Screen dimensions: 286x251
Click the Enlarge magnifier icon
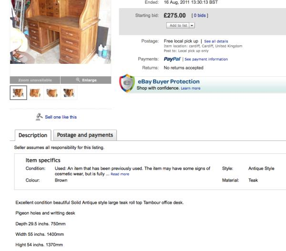pos(78,80)
